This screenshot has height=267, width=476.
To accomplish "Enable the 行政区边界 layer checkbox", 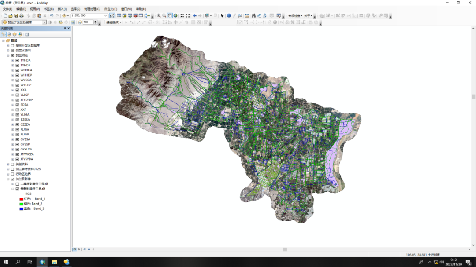I will pyautogui.click(x=12, y=174).
